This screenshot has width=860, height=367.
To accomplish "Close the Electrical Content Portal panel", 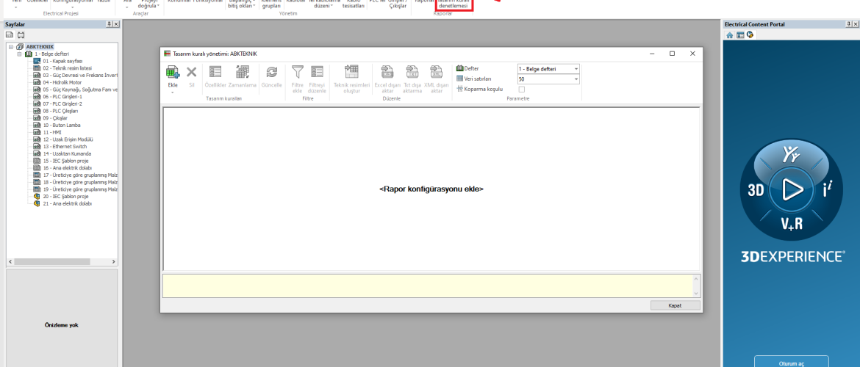I will click(856, 24).
